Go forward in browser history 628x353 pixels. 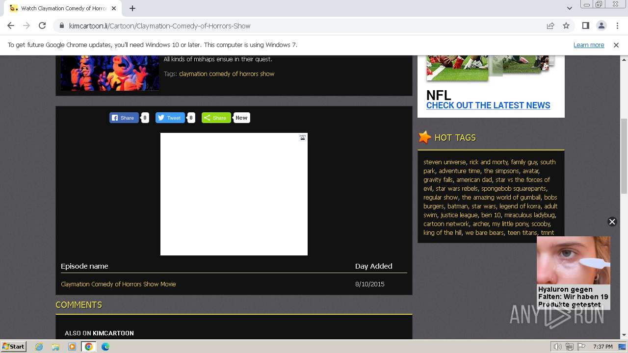point(26,25)
